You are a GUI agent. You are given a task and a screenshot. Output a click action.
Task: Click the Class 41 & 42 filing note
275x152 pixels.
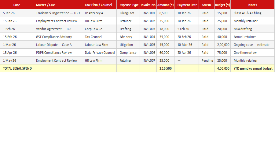coord(253,13)
